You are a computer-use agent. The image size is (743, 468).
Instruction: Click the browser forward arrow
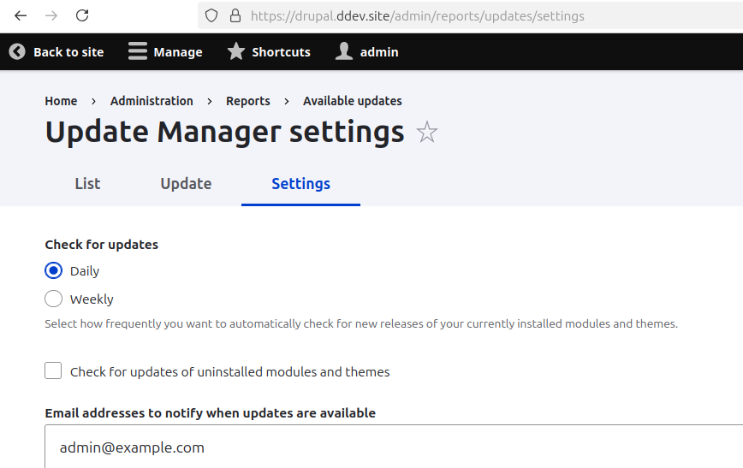tap(51, 15)
